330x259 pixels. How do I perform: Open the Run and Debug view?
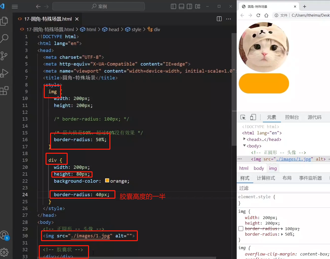4,73
